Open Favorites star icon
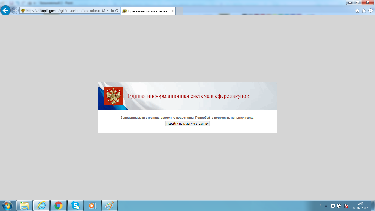 (x=364, y=11)
